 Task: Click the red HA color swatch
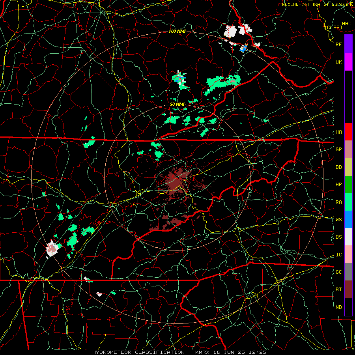pos(348,132)
